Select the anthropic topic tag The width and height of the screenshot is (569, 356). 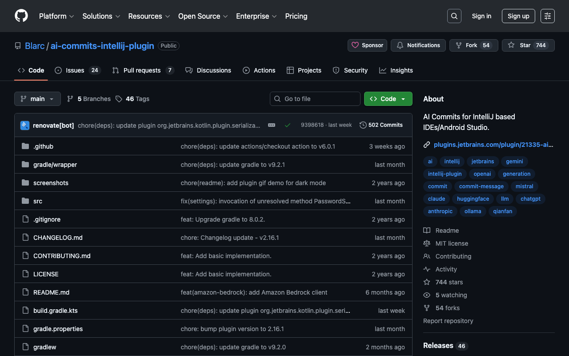[x=440, y=211]
